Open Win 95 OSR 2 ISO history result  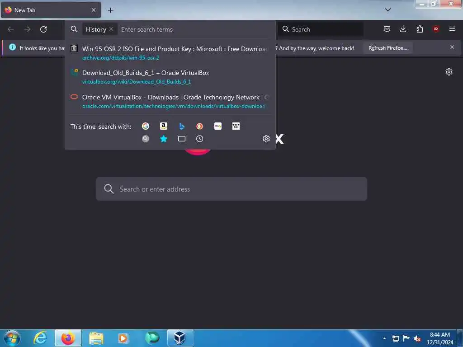(170, 53)
